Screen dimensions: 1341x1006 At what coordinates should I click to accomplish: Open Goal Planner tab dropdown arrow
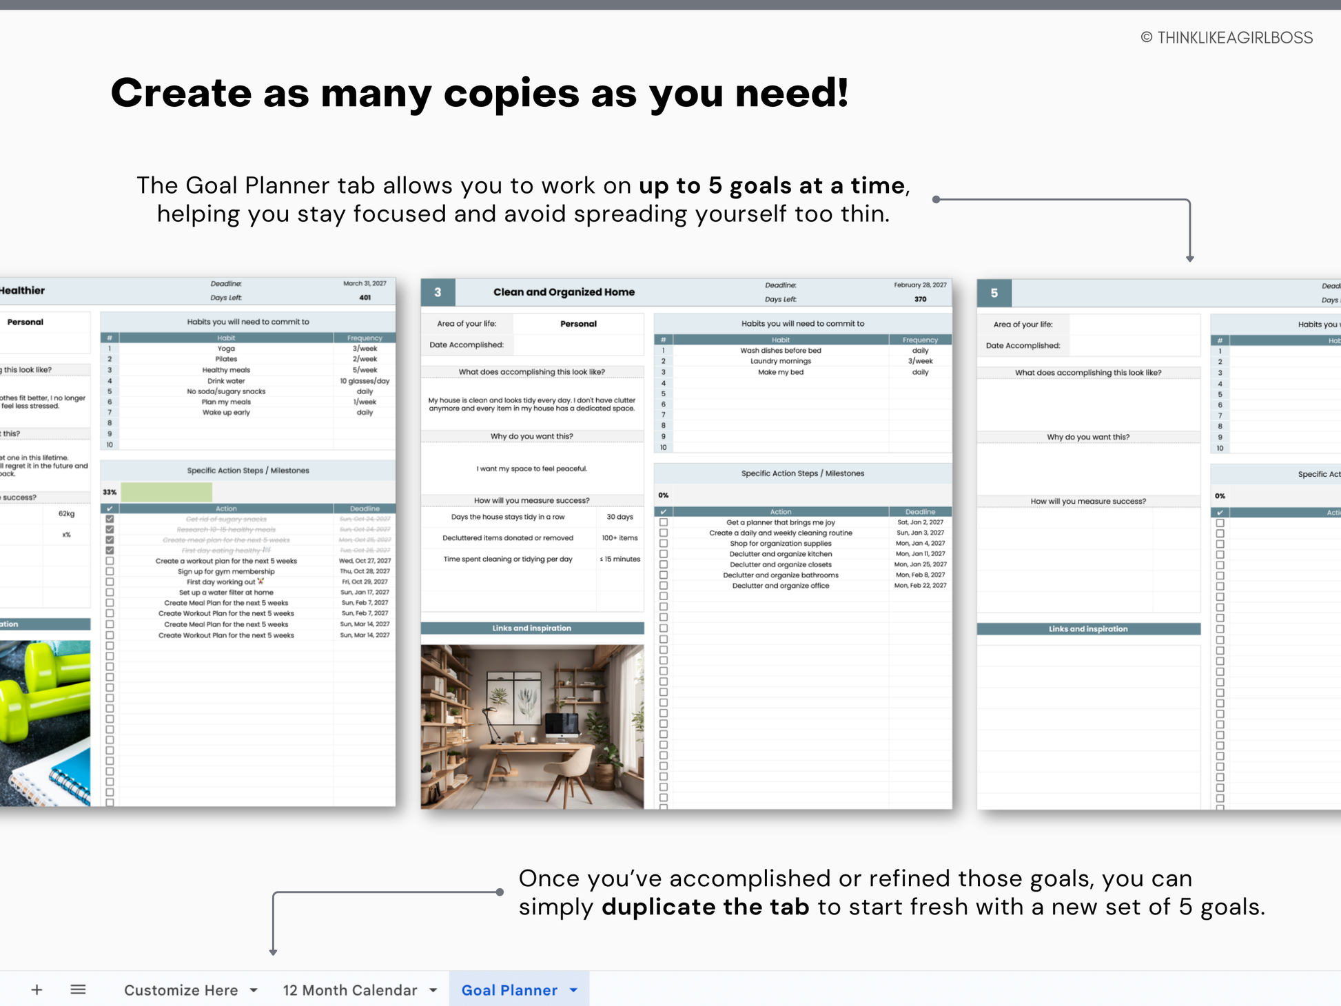574,990
